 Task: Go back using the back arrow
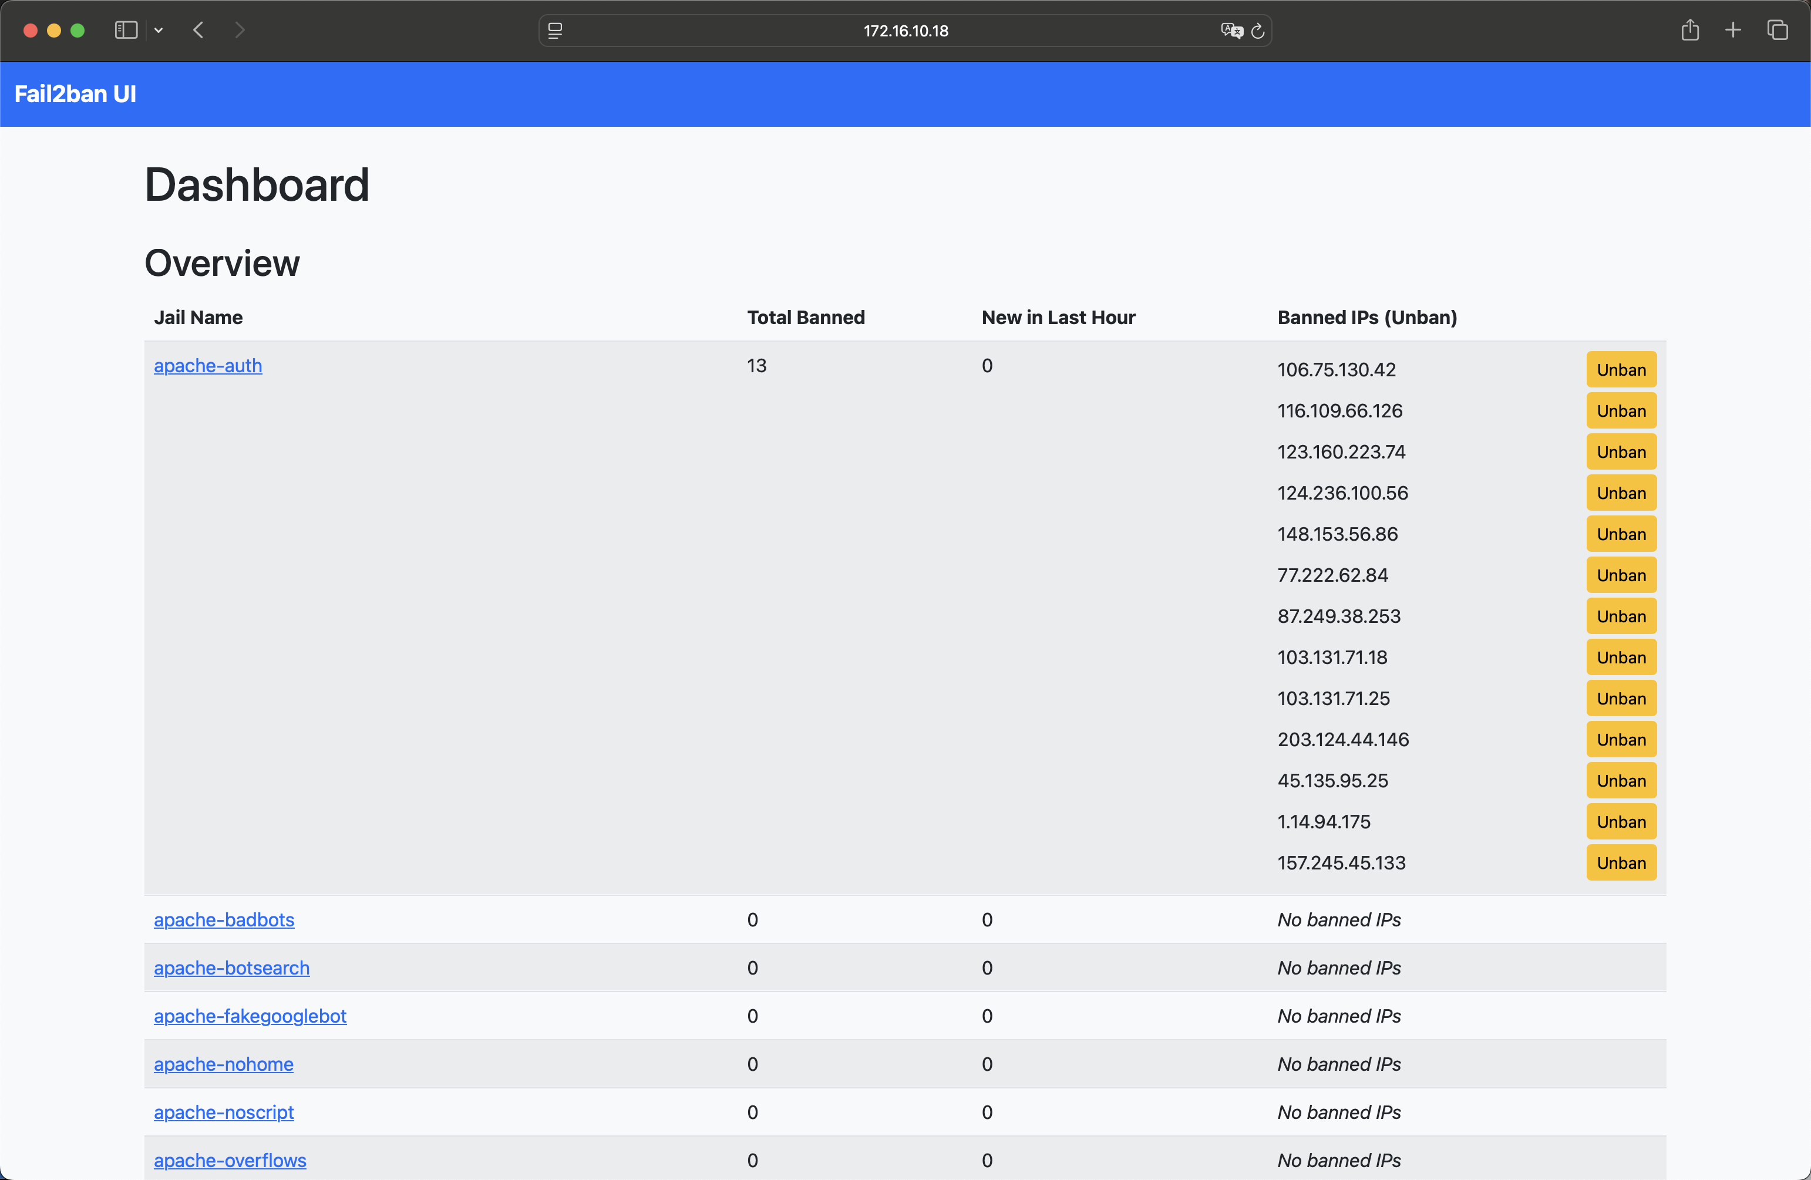198,31
